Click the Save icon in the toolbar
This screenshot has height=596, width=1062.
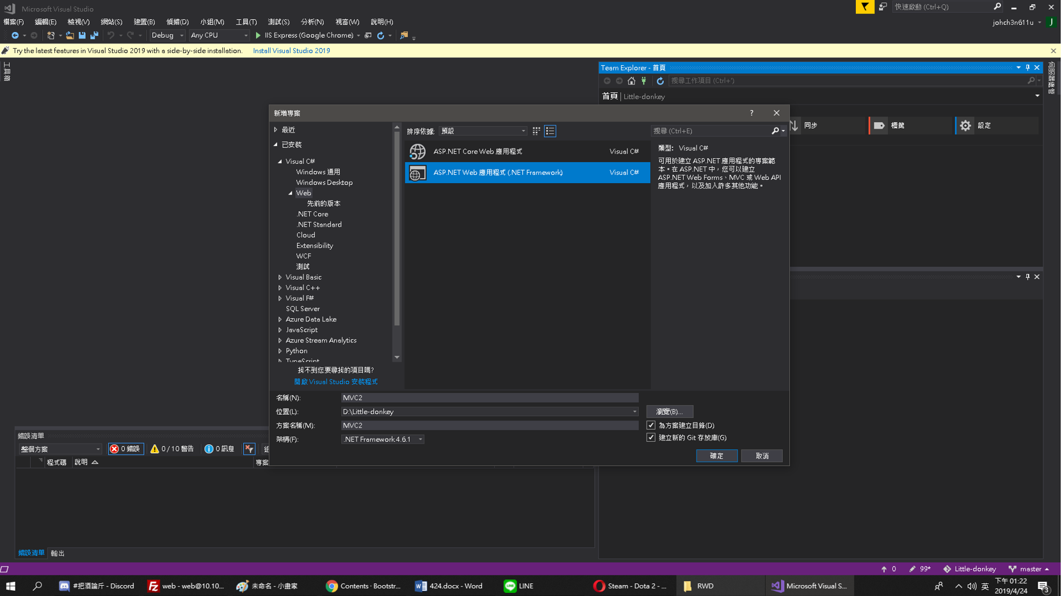tap(82, 35)
